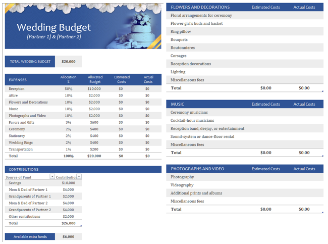
Task: Click Estimated Costs header in Flowers and Decorations table
Action: coord(265,7)
